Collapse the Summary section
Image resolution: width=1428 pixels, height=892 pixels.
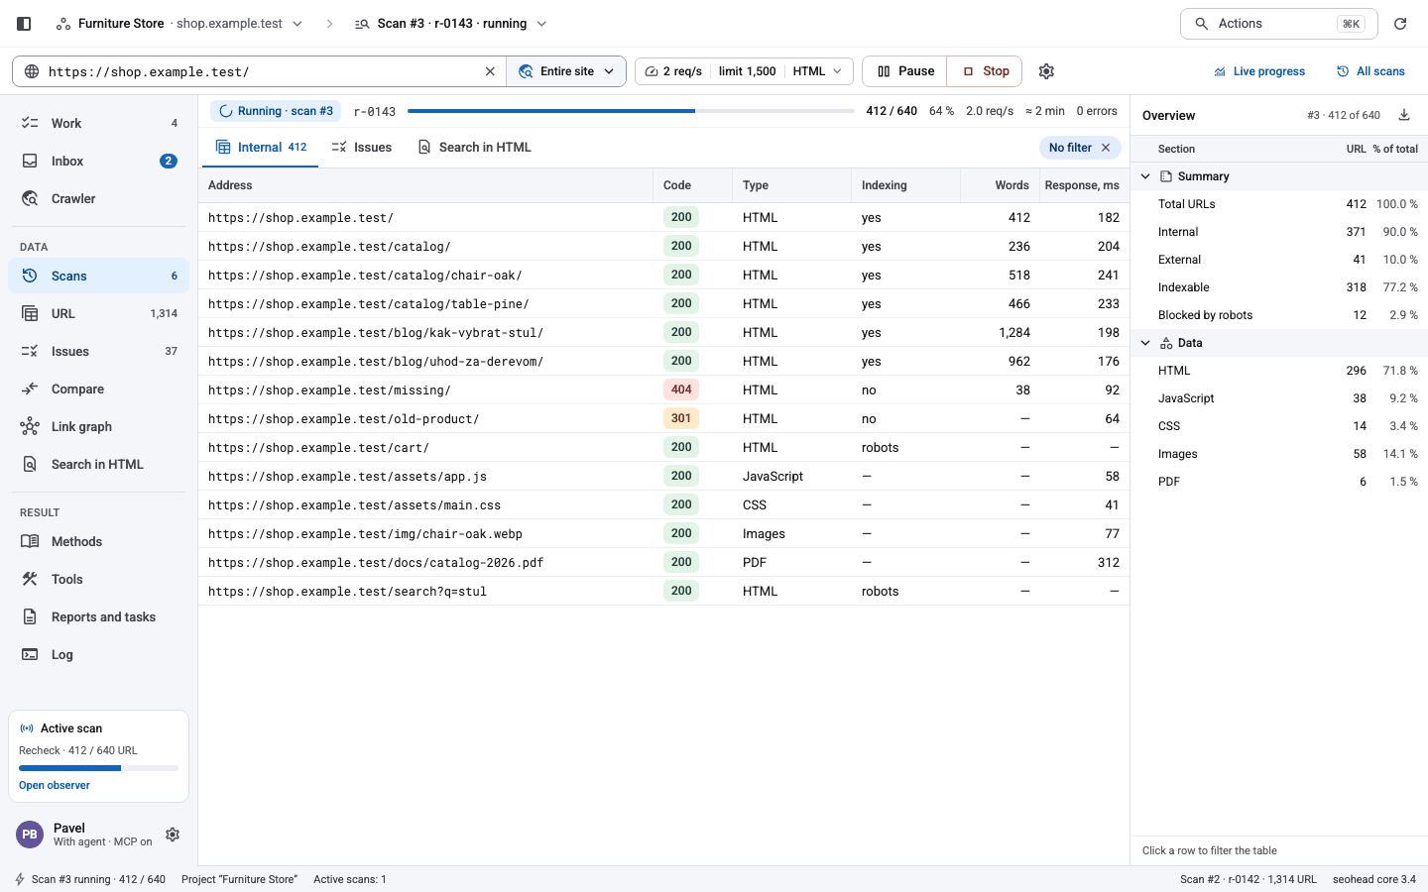(x=1145, y=176)
